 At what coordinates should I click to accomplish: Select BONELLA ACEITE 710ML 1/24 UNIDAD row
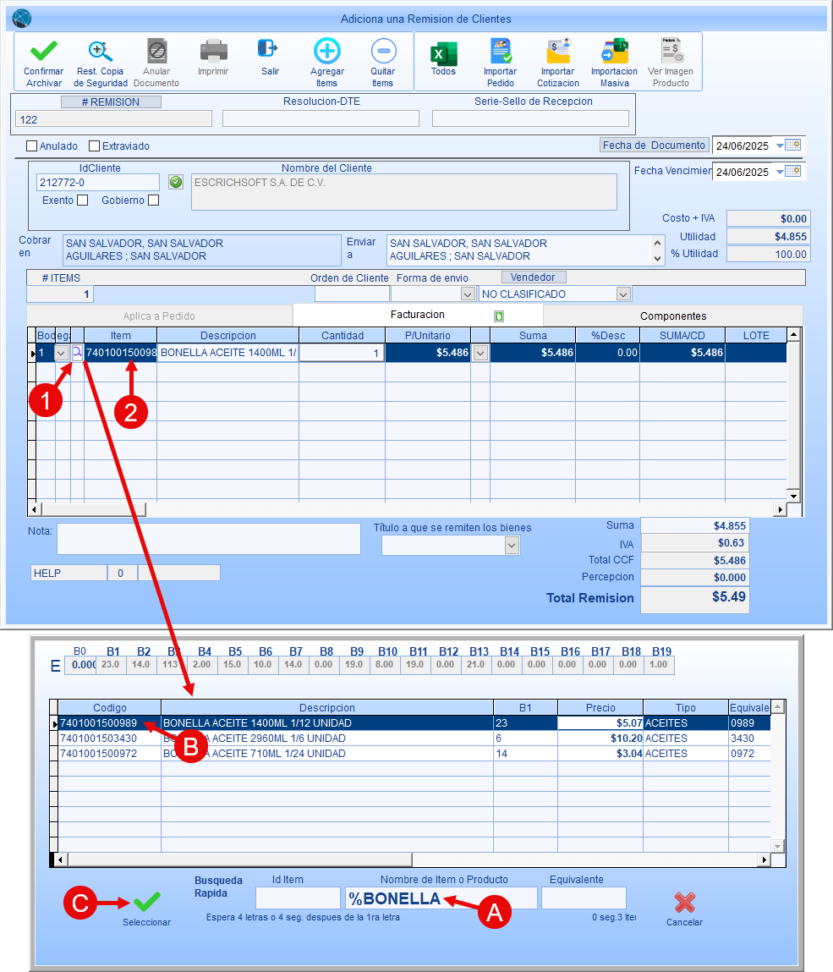click(x=414, y=754)
